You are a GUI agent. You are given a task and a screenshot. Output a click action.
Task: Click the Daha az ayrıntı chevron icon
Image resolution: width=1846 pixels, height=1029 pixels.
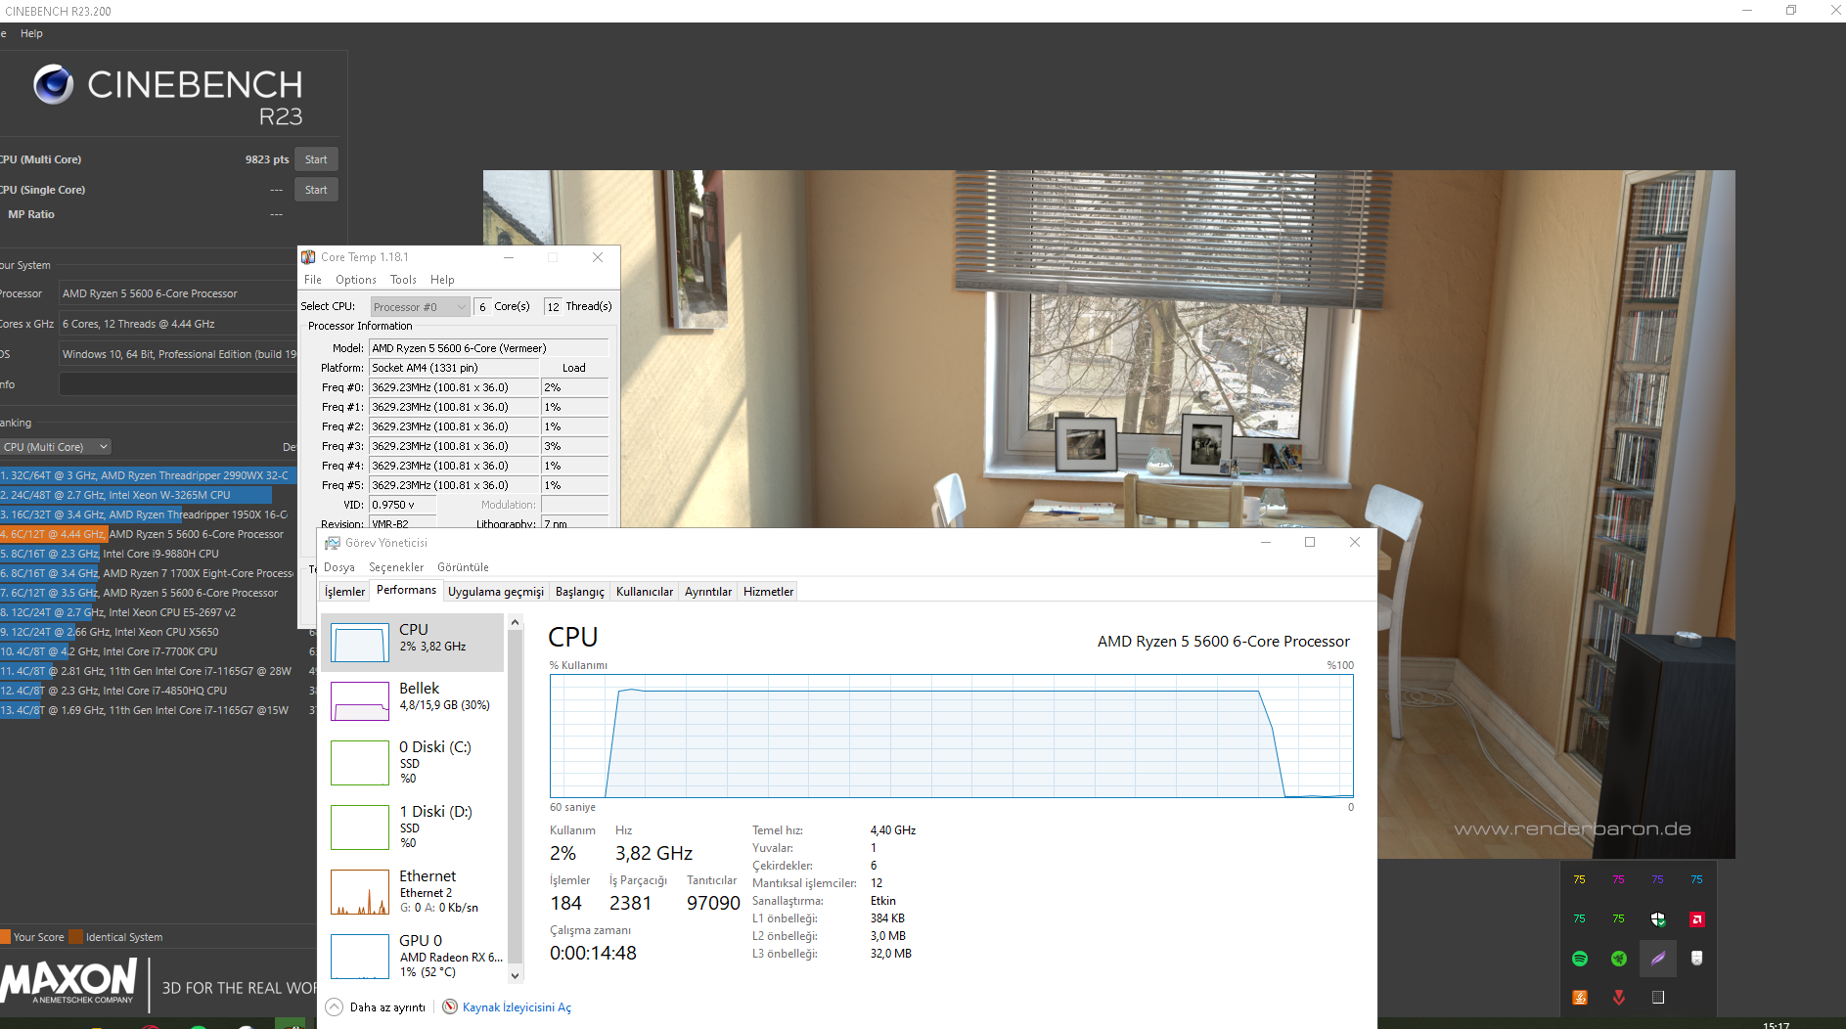click(x=335, y=1007)
